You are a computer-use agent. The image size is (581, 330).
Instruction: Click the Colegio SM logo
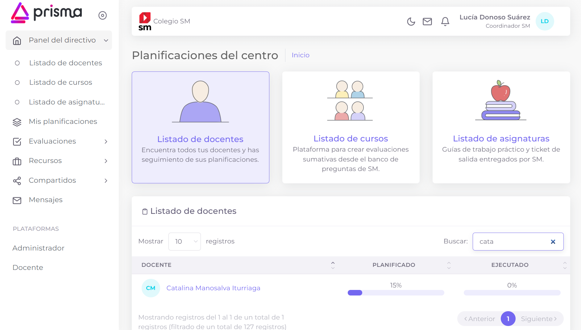[x=145, y=21]
